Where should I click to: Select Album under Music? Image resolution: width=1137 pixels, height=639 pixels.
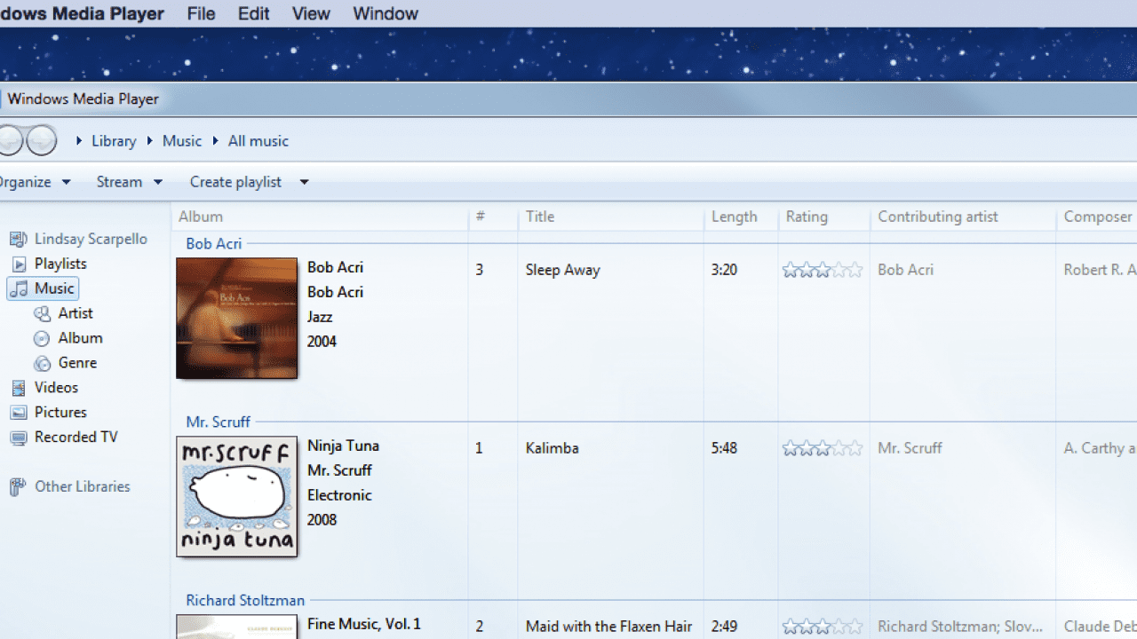[x=80, y=338]
